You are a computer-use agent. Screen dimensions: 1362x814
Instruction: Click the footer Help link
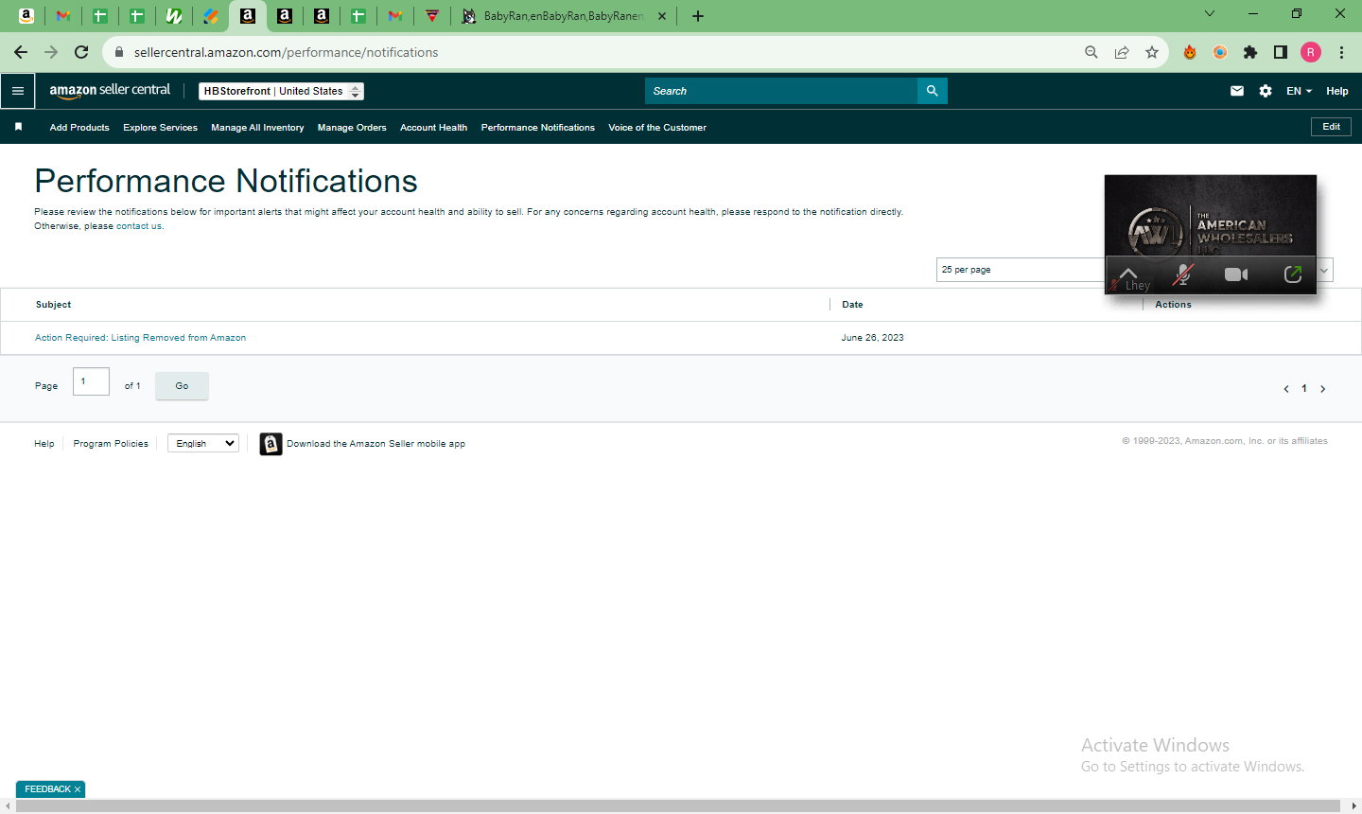[44, 444]
